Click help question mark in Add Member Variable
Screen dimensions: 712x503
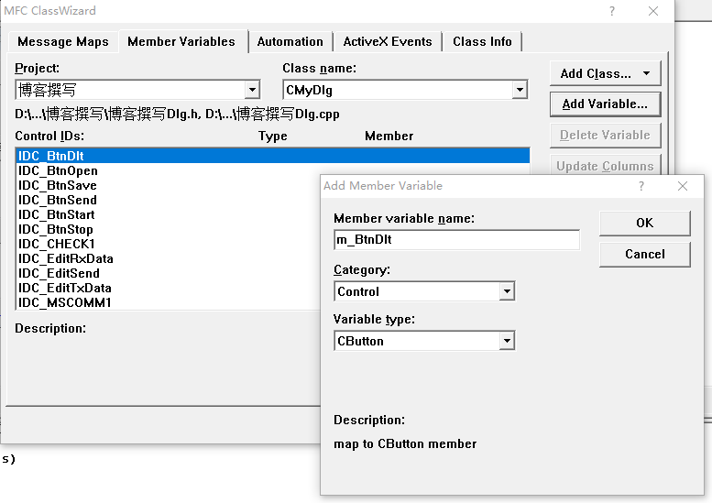point(641,186)
